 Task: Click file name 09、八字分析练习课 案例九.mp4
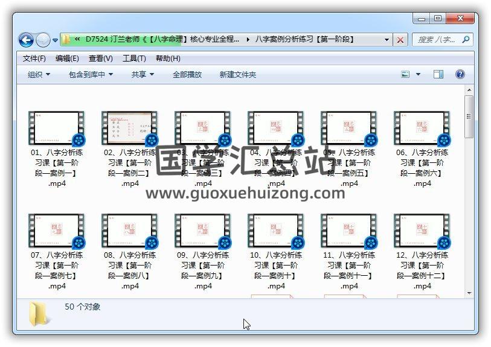[203, 270]
